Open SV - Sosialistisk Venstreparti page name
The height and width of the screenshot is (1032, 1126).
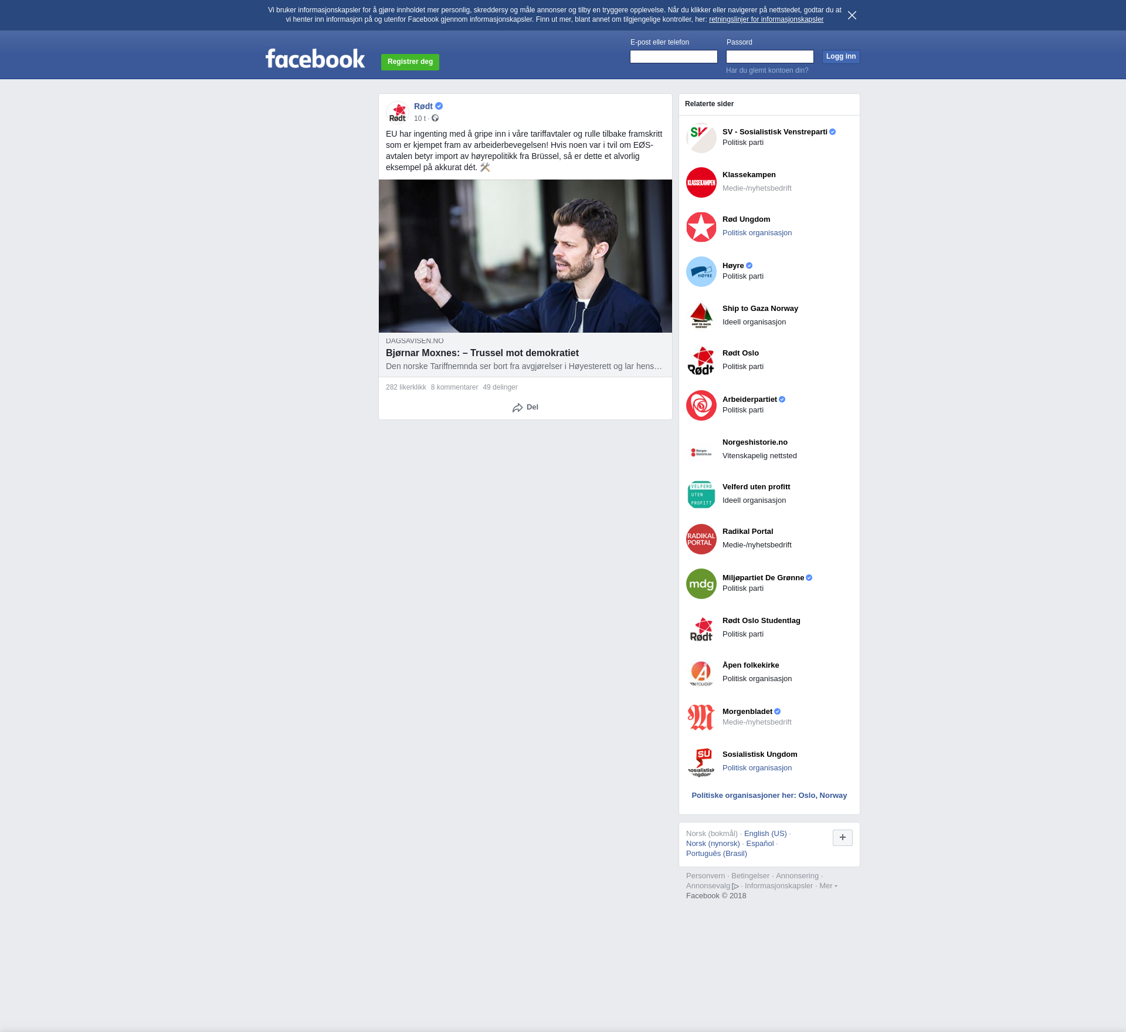tap(775, 132)
